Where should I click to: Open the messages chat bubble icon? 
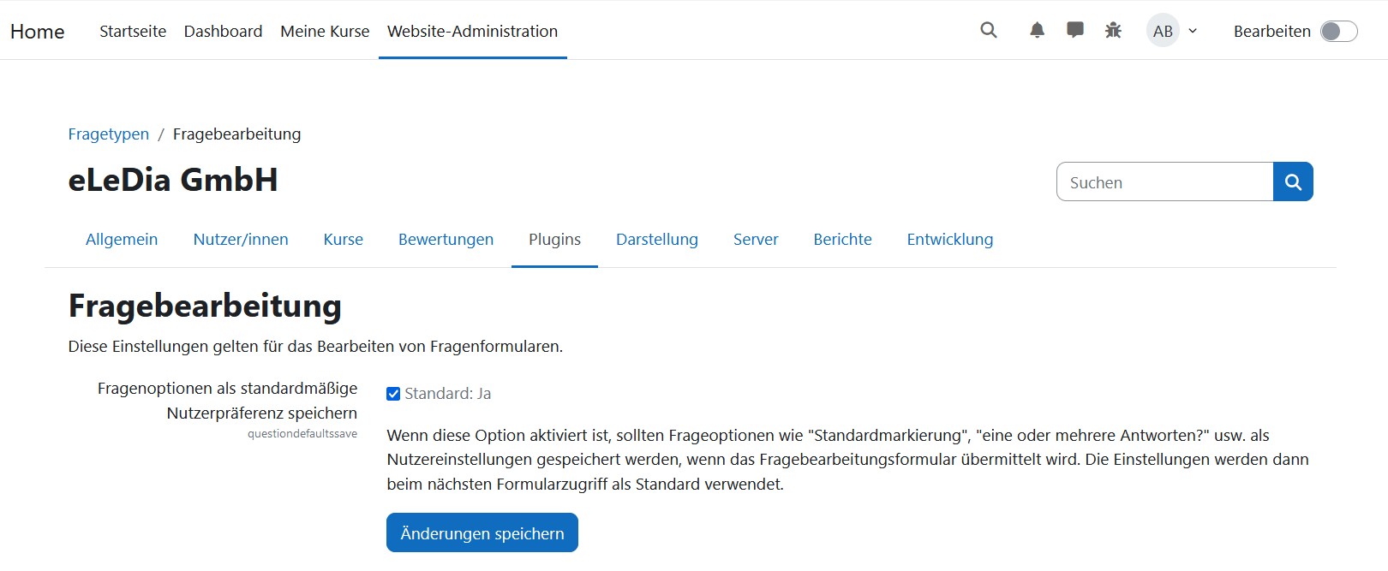click(1074, 31)
